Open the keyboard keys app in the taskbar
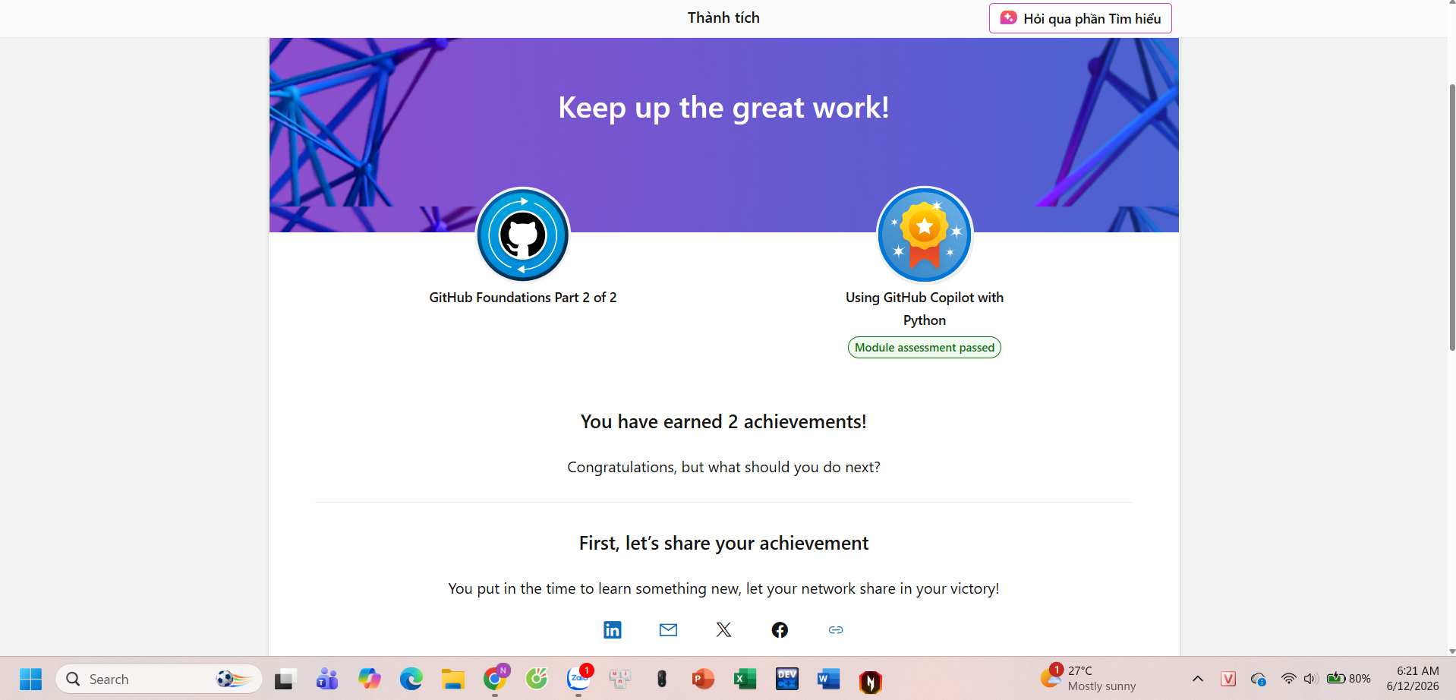This screenshot has width=1456, height=700. (x=620, y=679)
